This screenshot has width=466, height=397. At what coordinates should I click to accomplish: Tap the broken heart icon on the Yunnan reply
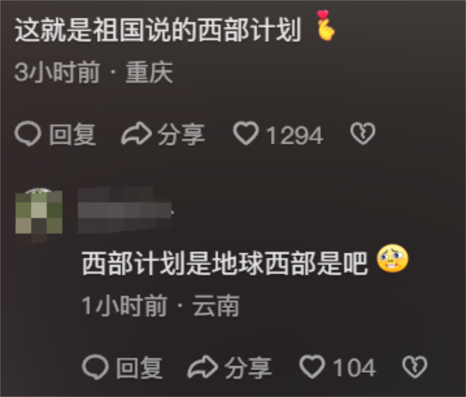click(x=415, y=367)
